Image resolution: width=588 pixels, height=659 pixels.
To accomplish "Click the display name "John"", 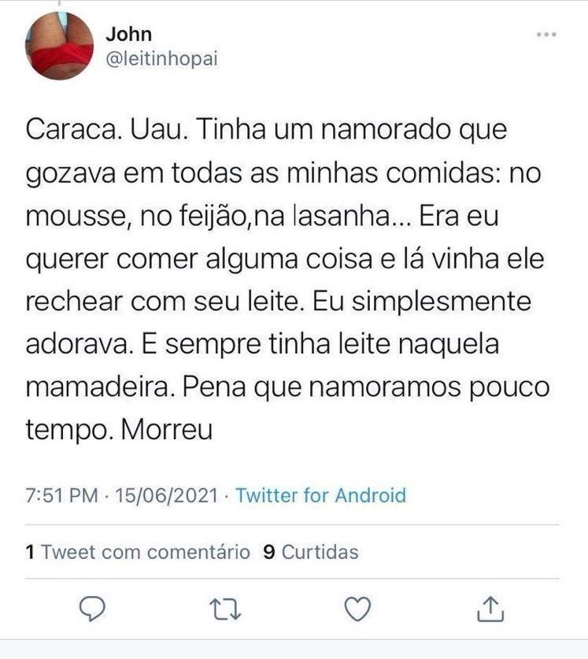I will click(x=128, y=34).
